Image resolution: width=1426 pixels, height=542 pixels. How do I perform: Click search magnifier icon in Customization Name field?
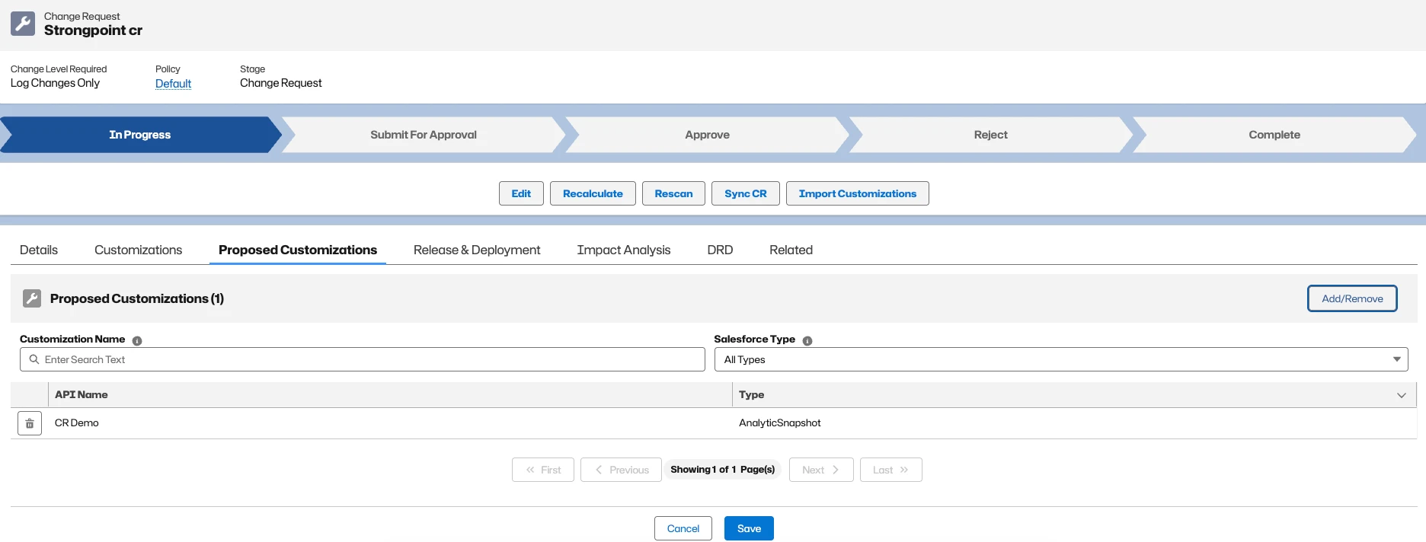point(34,359)
